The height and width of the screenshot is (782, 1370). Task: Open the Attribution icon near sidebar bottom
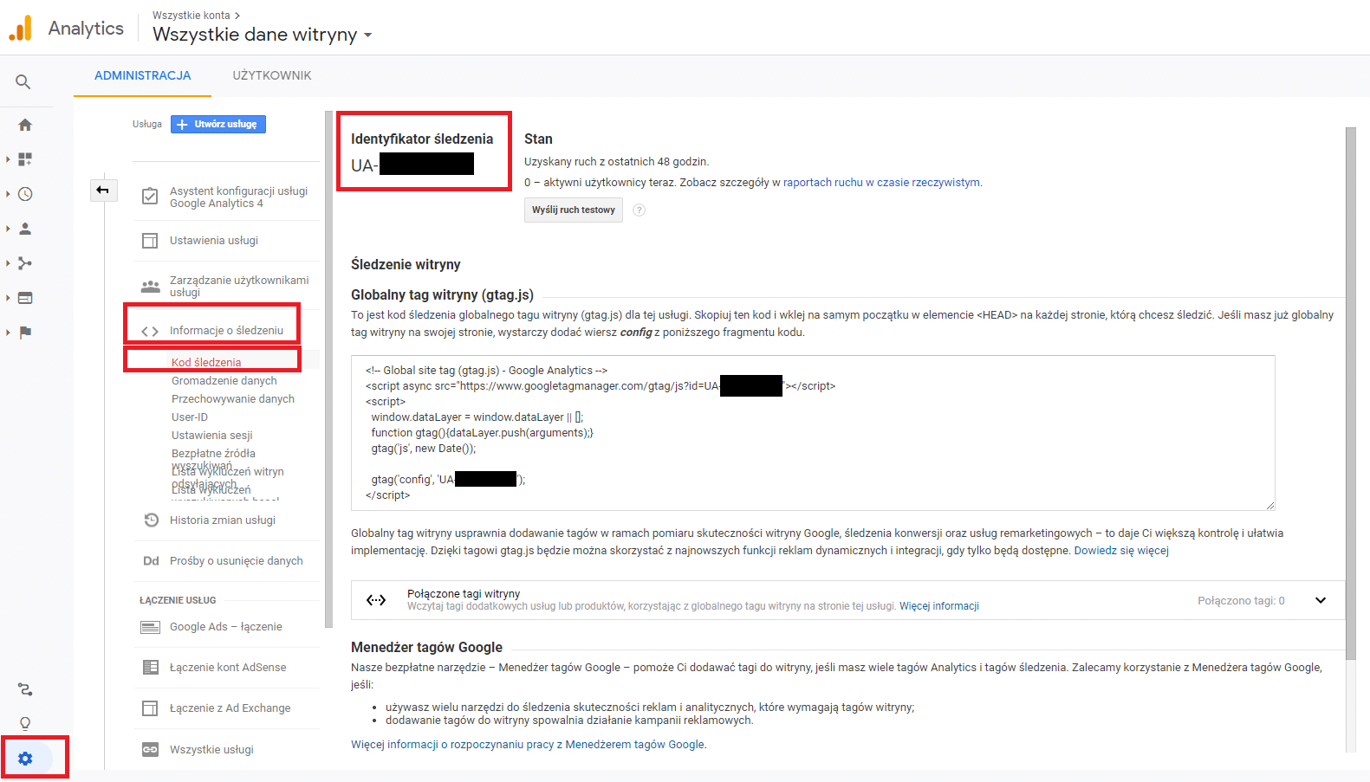tap(25, 689)
